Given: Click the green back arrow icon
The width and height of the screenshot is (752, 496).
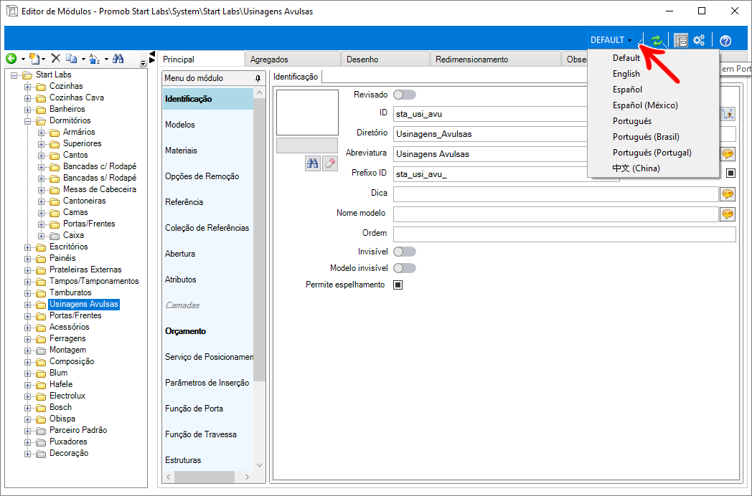Looking at the screenshot, I should click(11, 59).
